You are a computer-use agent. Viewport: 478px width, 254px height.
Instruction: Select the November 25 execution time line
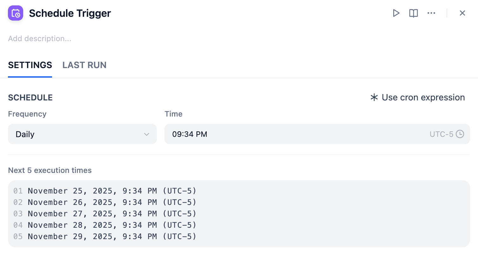112,191
